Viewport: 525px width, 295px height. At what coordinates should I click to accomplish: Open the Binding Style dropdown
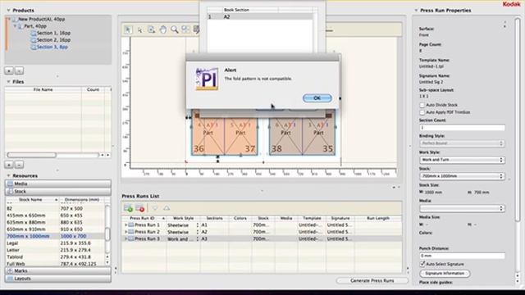pos(462,143)
